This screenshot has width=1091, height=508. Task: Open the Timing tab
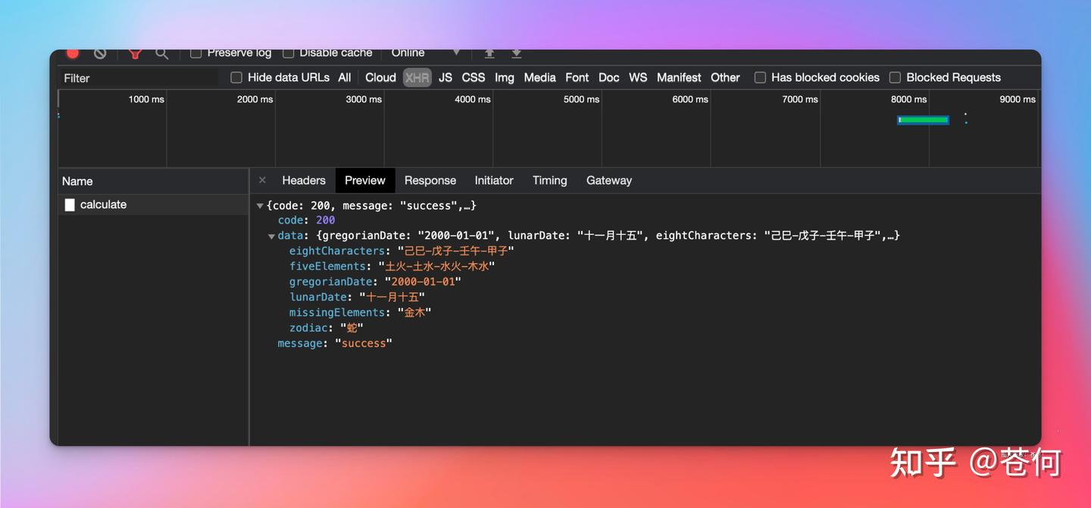tap(549, 180)
